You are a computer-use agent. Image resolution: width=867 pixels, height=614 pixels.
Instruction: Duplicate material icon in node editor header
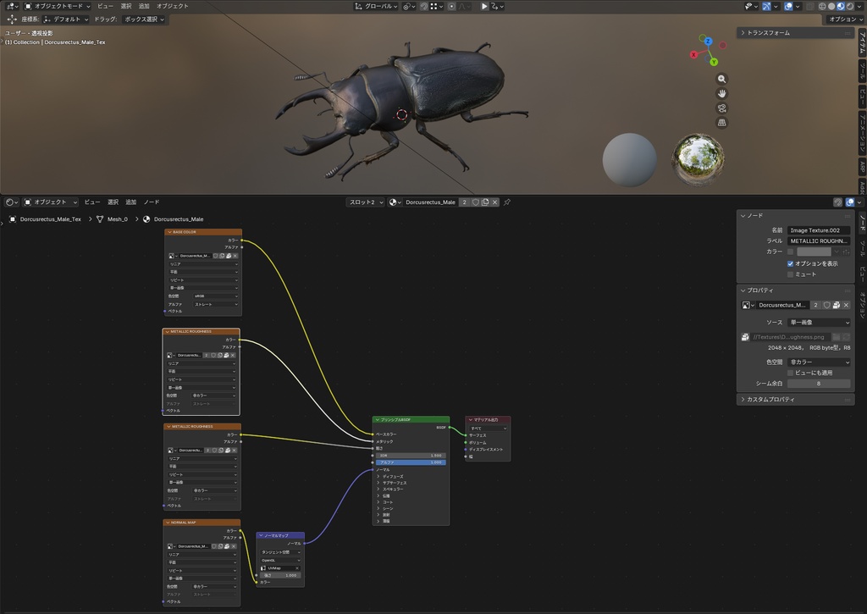485,202
